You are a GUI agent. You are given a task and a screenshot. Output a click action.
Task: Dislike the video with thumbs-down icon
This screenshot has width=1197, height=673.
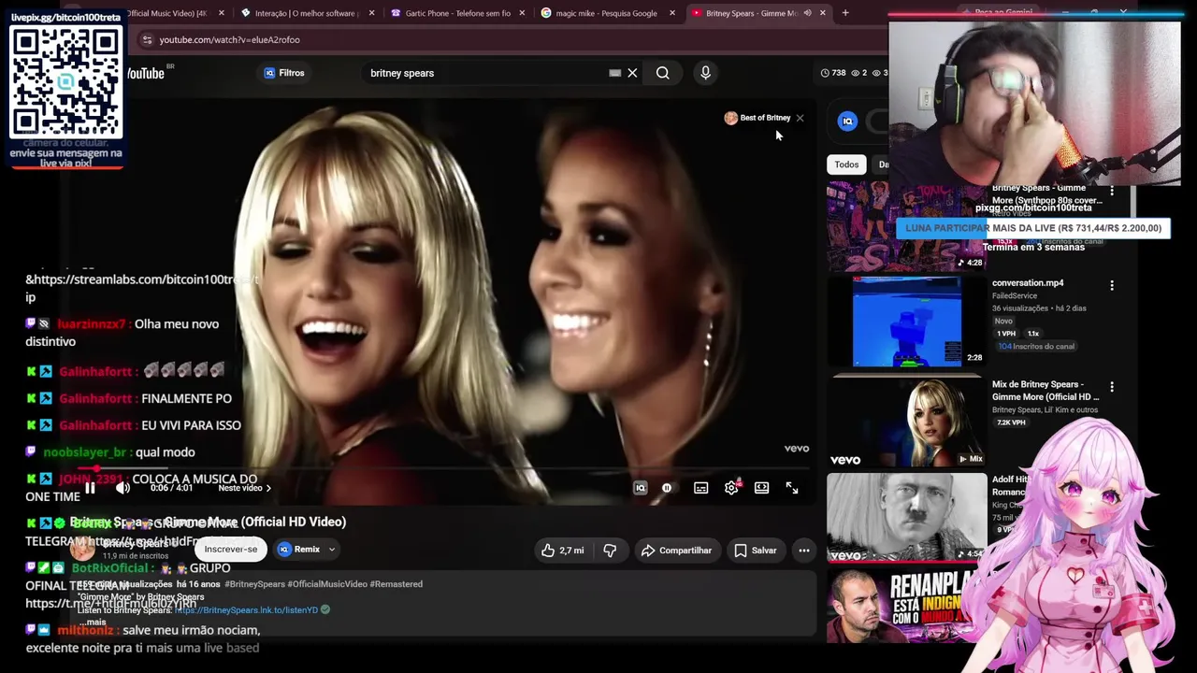[610, 551]
